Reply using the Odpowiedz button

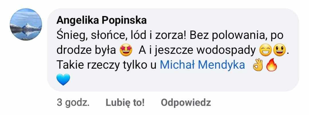pyautogui.click(x=186, y=103)
